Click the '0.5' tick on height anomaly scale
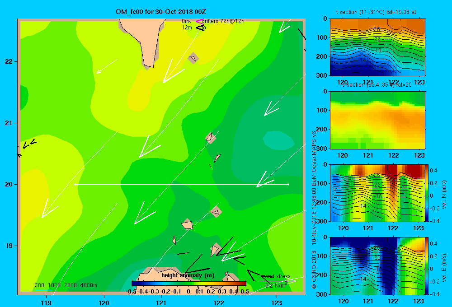Image resolution: width=452 pixels, height=307 pixels. click(245, 292)
